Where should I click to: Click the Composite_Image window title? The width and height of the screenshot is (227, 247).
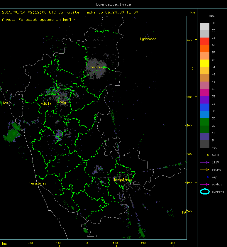pyautogui.click(x=113, y=4)
